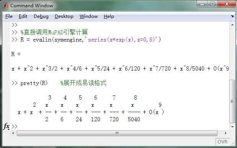
Task: Toggle the OVR overwrite mode indicator
Action: [222, 142]
